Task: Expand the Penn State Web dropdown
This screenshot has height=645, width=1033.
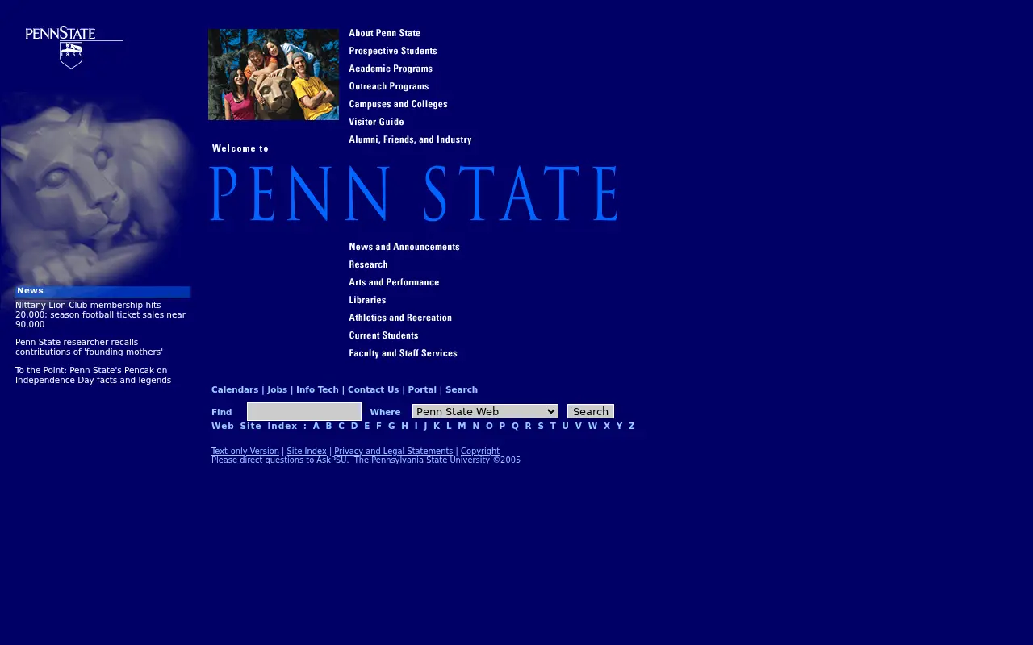Action: [x=485, y=411]
